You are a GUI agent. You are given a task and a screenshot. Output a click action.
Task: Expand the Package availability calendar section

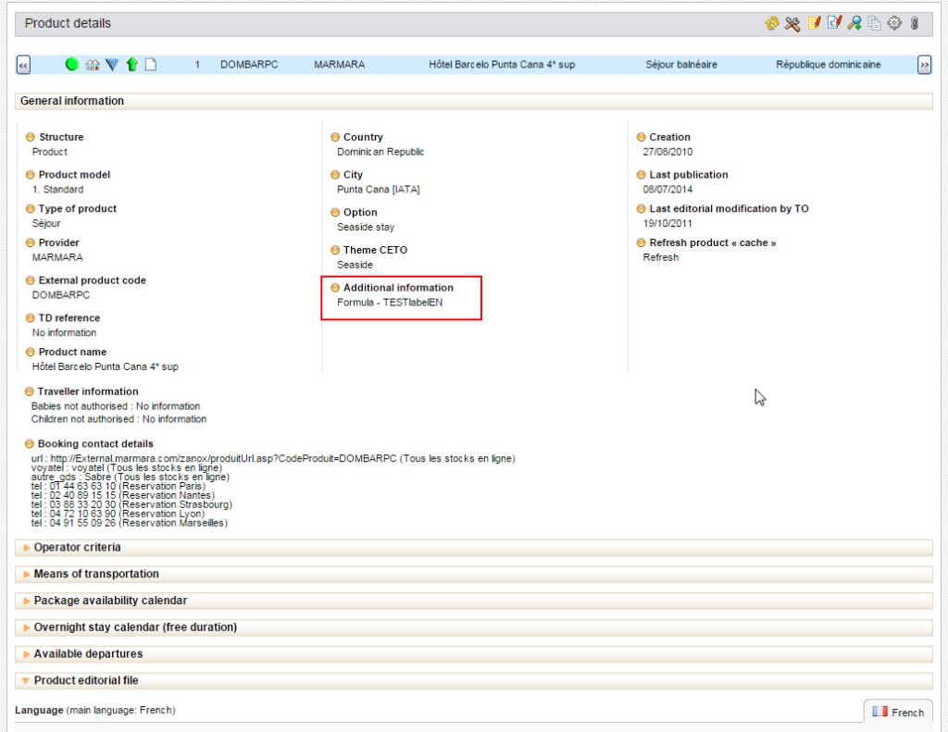pos(110,601)
